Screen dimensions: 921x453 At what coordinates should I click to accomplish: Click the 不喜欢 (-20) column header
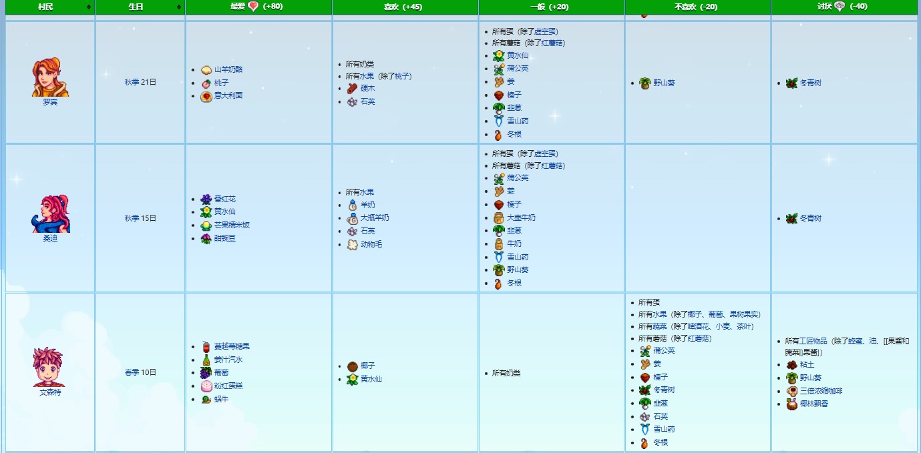pos(697,7)
